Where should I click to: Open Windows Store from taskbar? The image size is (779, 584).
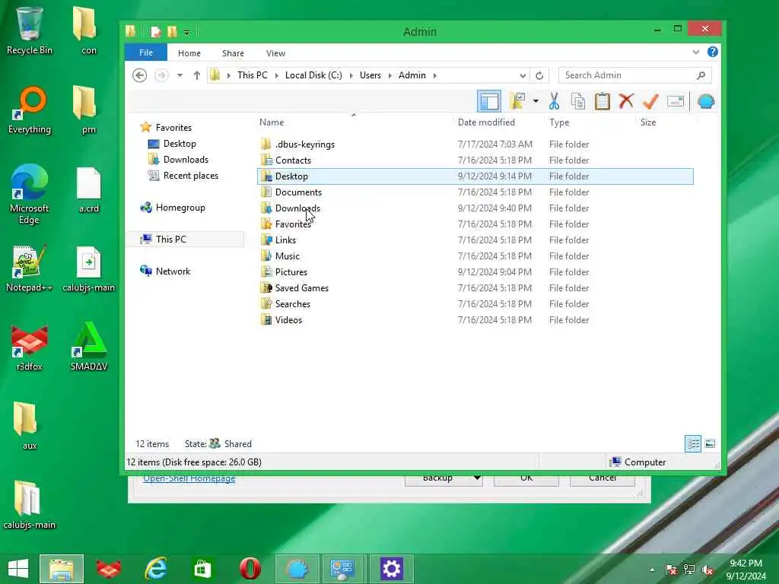tap(202, 569)
